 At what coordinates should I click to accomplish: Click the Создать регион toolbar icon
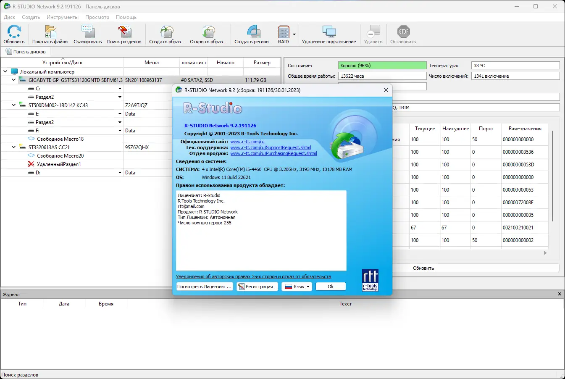click(x=252, y=34)
